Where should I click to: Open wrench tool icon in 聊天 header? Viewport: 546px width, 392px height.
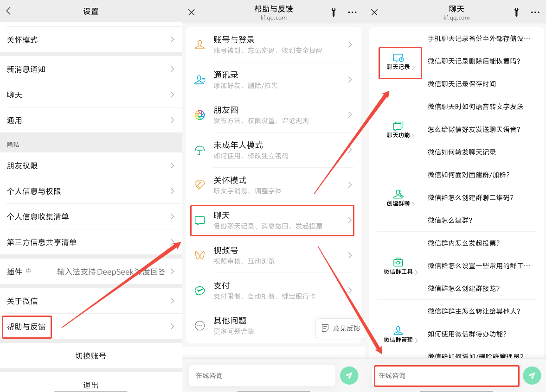click(x=516, y=13)
